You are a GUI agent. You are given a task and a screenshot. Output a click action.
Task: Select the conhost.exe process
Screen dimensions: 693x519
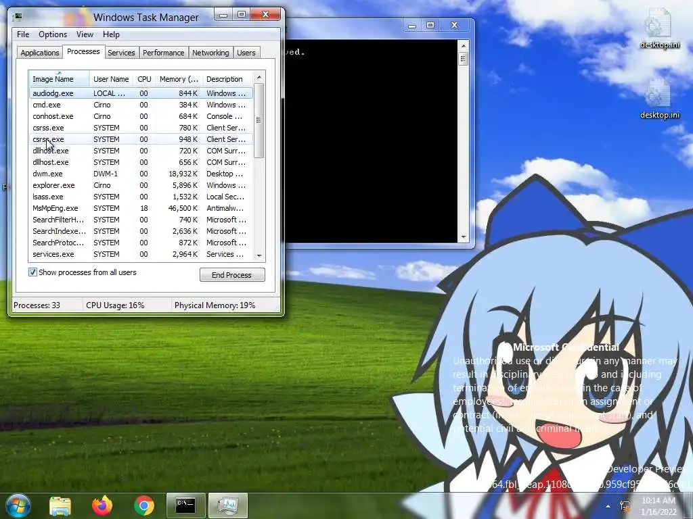pyautogui.click(x=141, y=116)
